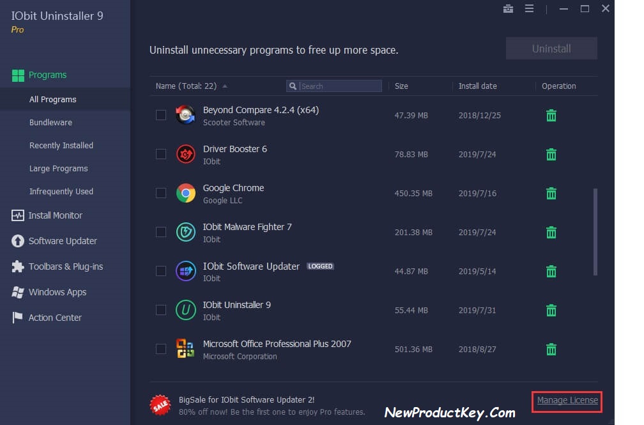Image resolution: width=644 pixels, height=425 pixels.
Task: Open the Large Programs category
Action: (x=58, y=168)
